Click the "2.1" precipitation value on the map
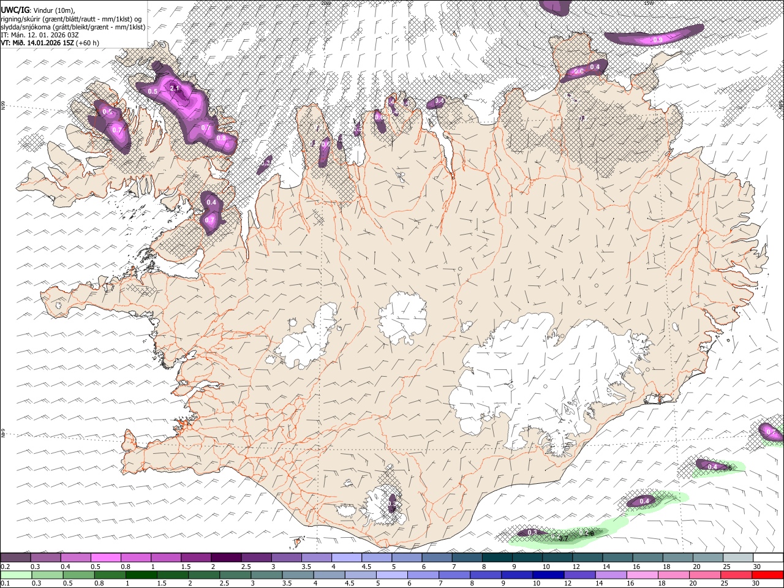 175,88
